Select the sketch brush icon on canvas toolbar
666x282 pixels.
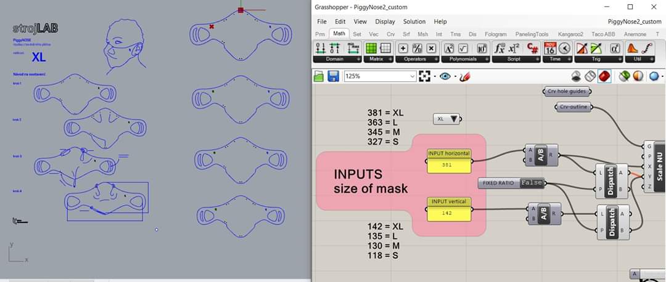[465, 76]
